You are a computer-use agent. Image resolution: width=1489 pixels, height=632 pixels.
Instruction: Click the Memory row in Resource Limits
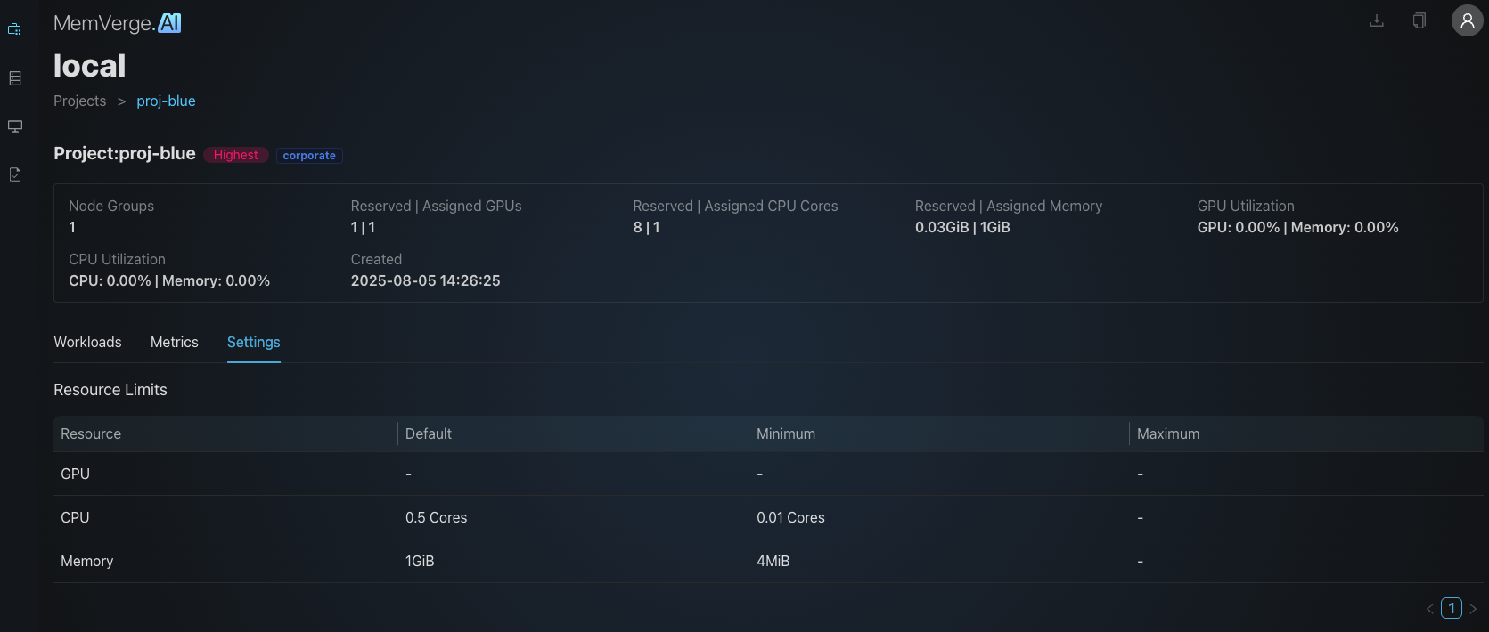[87, 561]
